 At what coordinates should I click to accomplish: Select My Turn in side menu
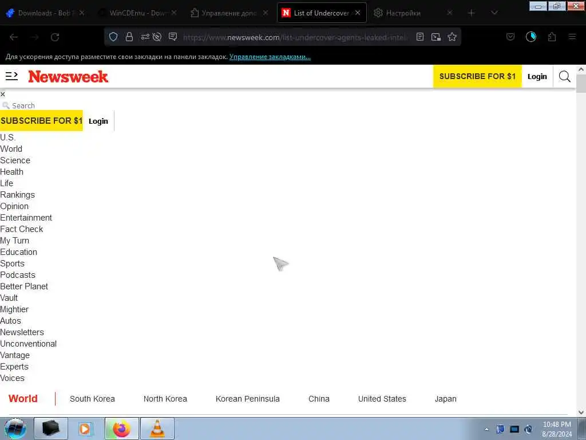point(14,241)
